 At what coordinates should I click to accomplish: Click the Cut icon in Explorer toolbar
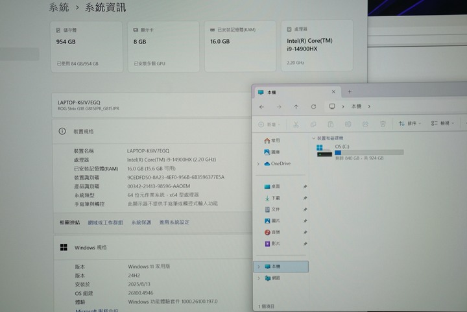[x=296, y=125]
